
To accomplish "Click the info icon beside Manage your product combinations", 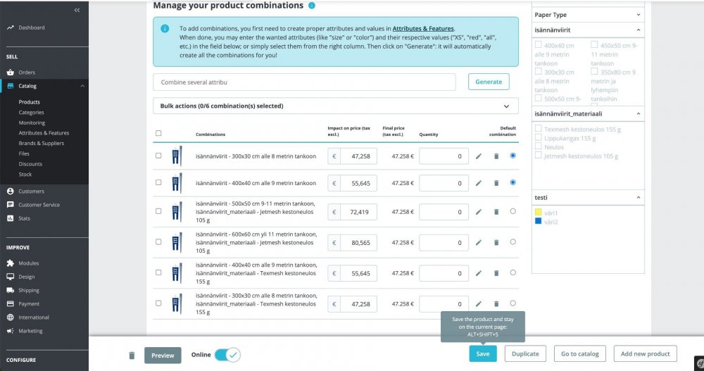I will click(312, 6).
